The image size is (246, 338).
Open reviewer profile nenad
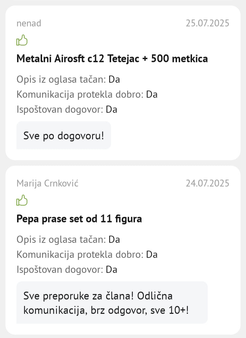click(29, 23)
